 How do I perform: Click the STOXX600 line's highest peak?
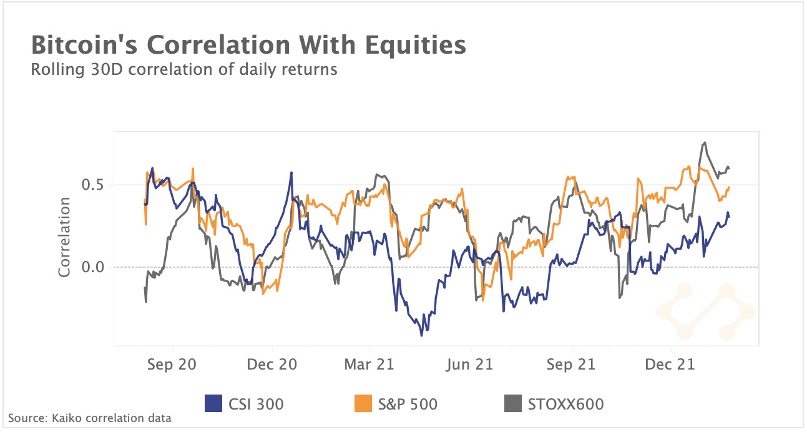pyautogui.click(x=705, y=142)
